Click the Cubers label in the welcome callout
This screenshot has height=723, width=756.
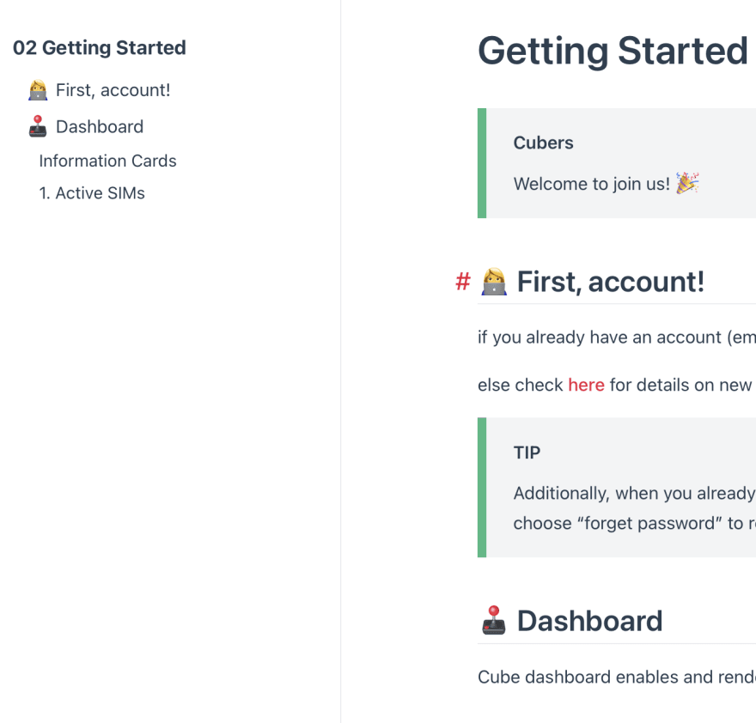[543, 143]
